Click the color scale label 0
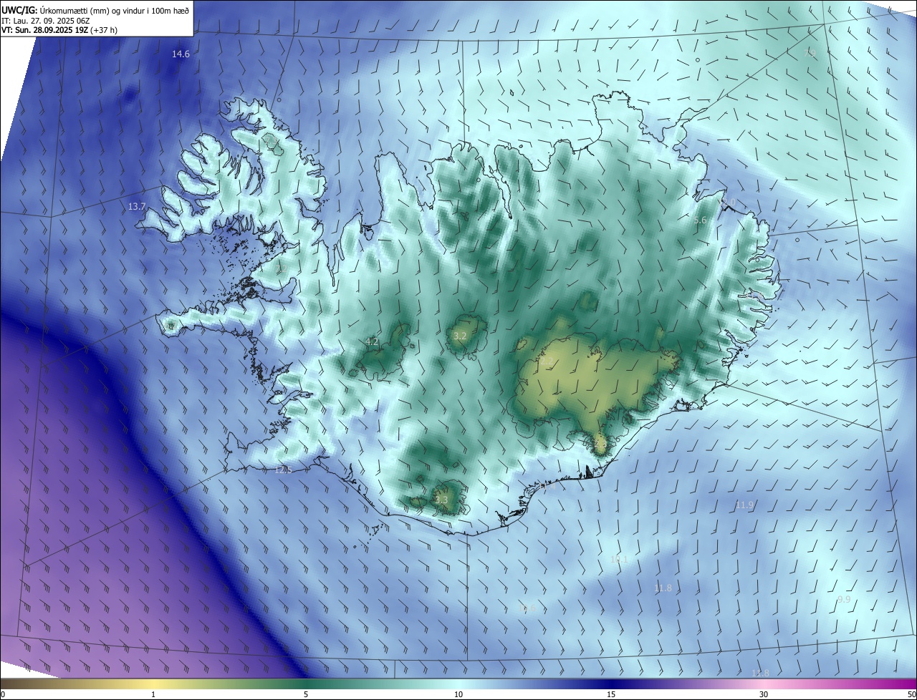 click(x=3, y=694)
